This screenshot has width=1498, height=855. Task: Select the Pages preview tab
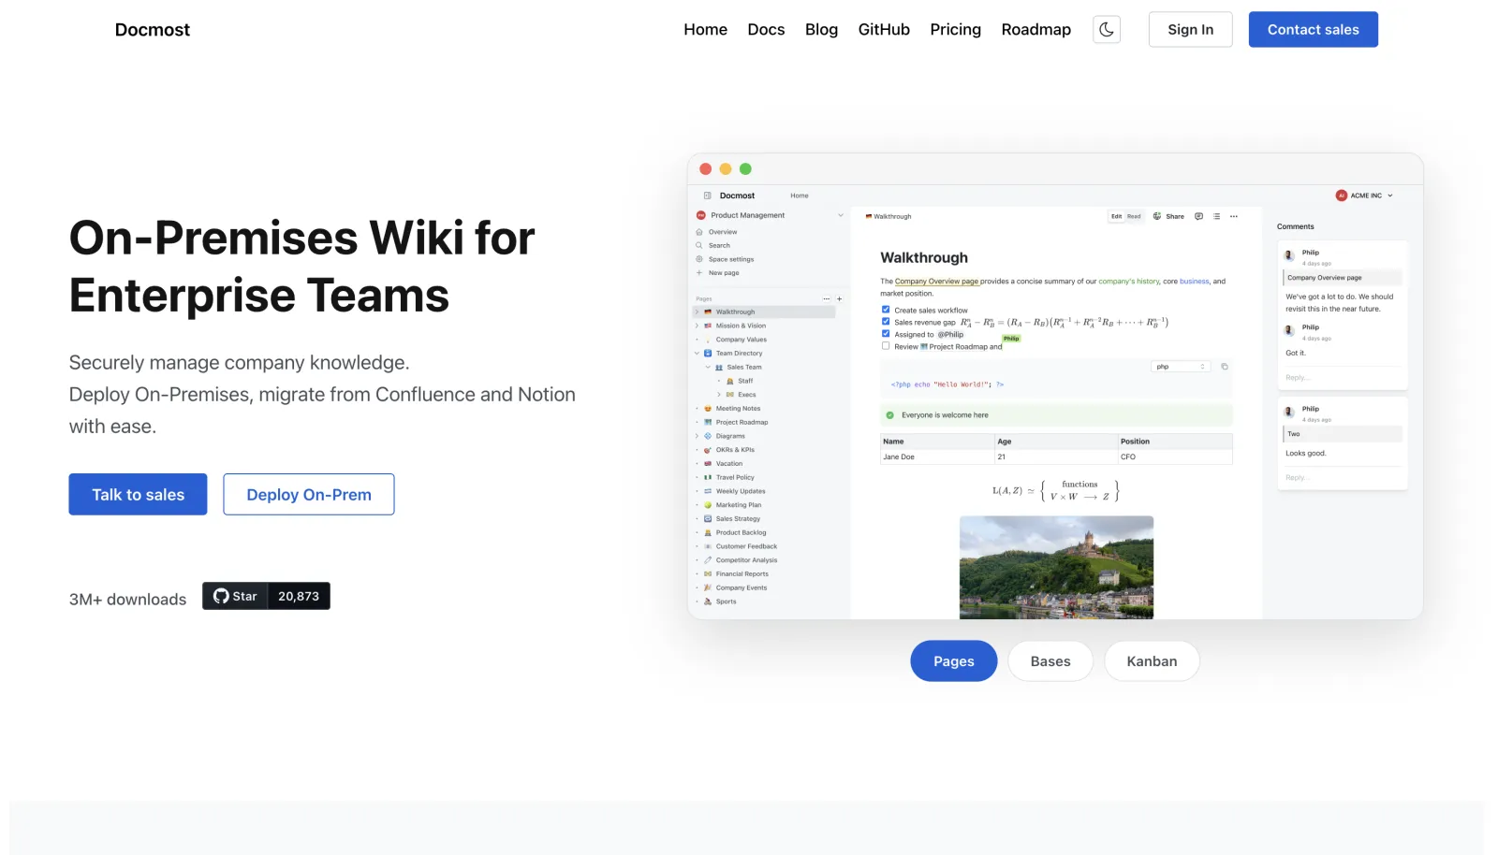[x=953, y=660]
